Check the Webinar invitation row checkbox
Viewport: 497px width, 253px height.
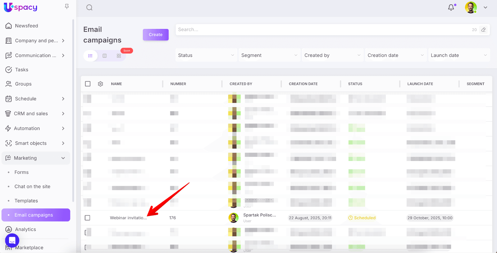pyautogui.click(x=88, y=218)
